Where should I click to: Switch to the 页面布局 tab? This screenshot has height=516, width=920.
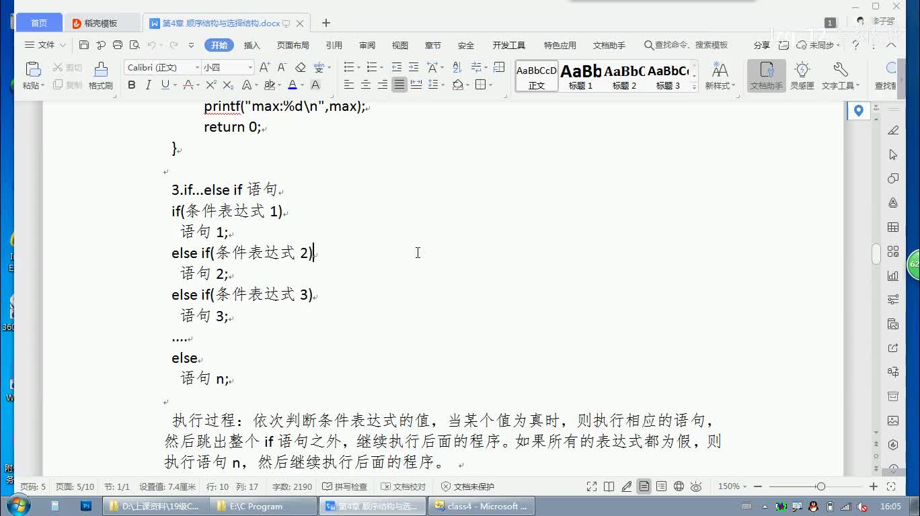pyautogui.click(x=293, y=45)
